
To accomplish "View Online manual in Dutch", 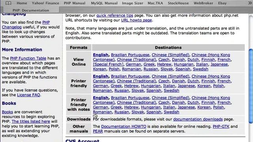I will pos(193,60).
